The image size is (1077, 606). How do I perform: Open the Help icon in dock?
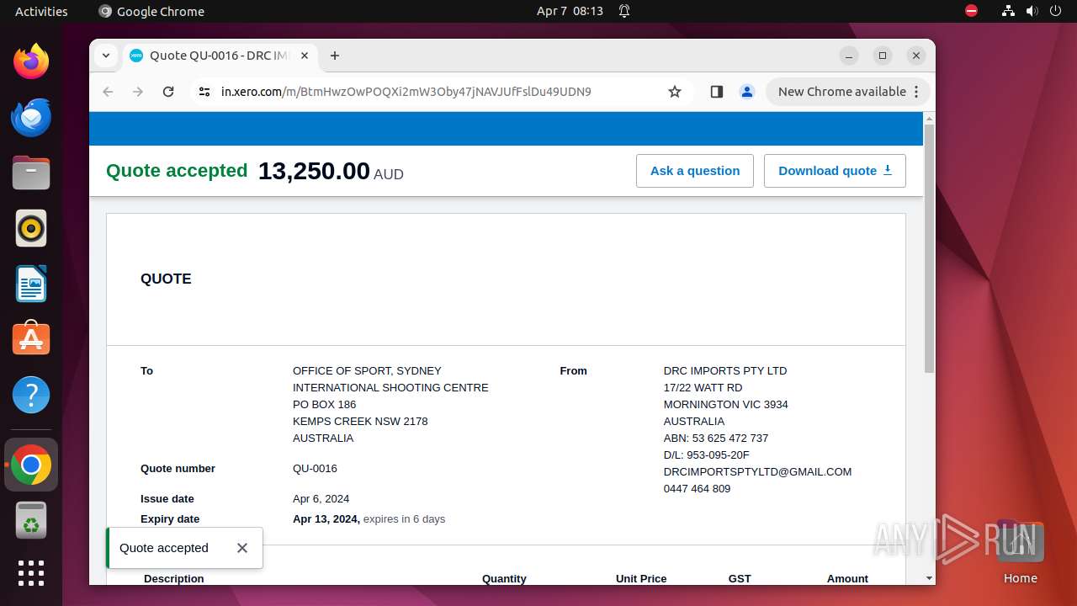point(31,395)
